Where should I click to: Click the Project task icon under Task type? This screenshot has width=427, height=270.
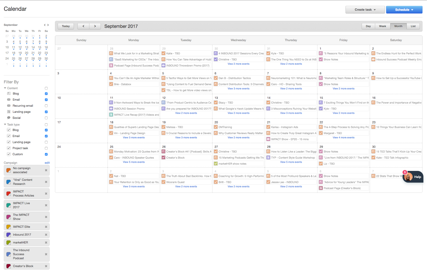(9, 148)
